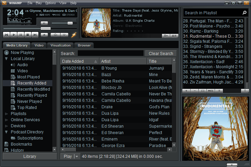251x167 pixels.
Task: Toggle repeat mode on the player
Action: [x=64, y=35]
